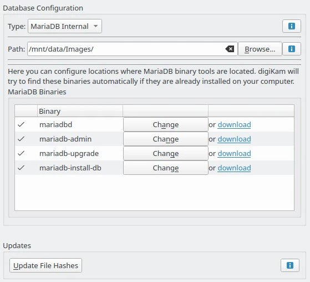Viewport: 310px width, 282px height.
Task: Select the mariadb-upgrade row name
Action: point(69,154)
